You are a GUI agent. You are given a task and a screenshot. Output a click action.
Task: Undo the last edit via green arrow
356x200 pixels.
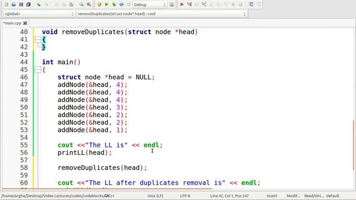39,4
